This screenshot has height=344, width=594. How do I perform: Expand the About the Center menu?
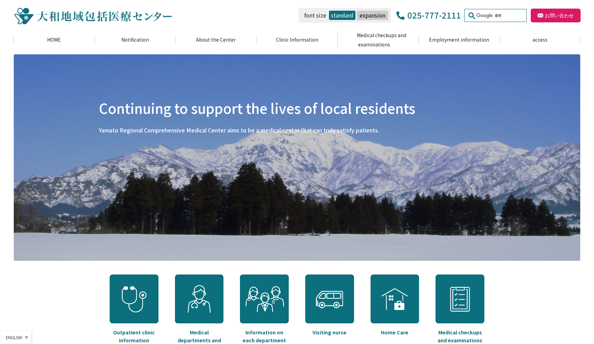click(216, 40)
